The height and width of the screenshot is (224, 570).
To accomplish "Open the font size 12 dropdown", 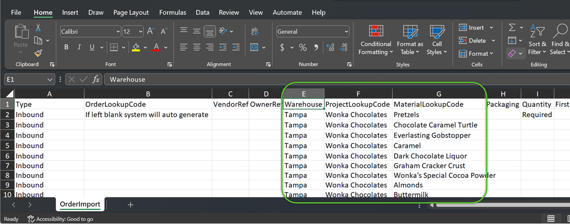I will [x=141, y=32].
